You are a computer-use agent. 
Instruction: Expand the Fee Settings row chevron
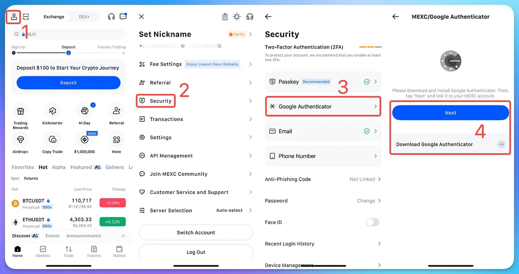click(x=250, y=65)
